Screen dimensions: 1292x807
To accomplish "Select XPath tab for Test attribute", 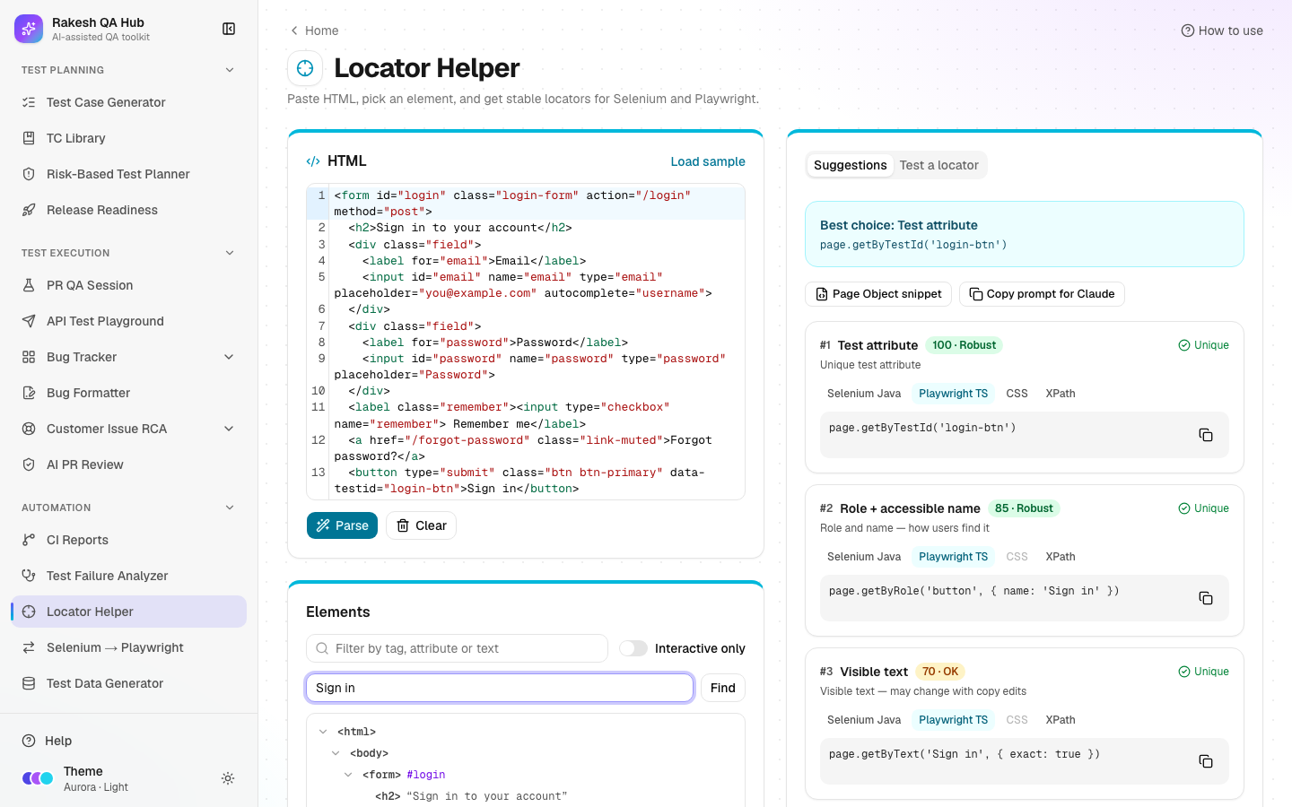I will point(1061,394).
